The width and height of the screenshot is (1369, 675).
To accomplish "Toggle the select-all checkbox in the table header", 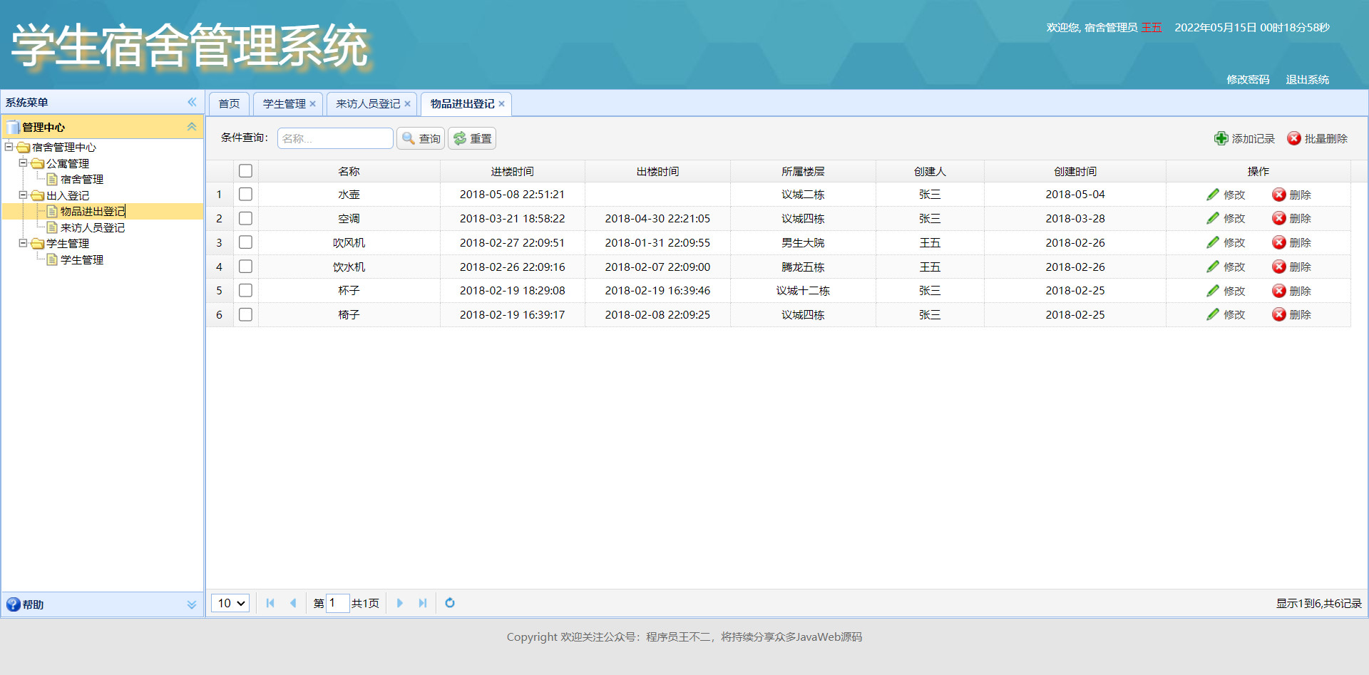I will click(x=245, y=171).
